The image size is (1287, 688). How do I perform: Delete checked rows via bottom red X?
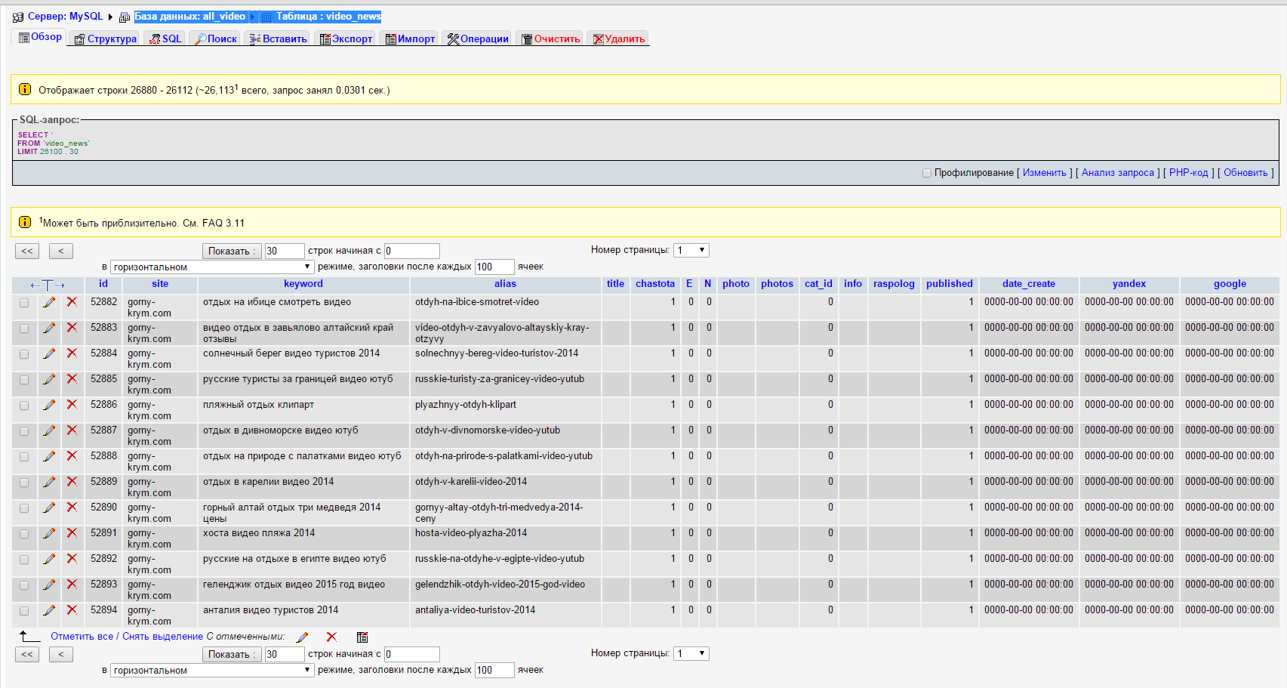pos(331,637)
